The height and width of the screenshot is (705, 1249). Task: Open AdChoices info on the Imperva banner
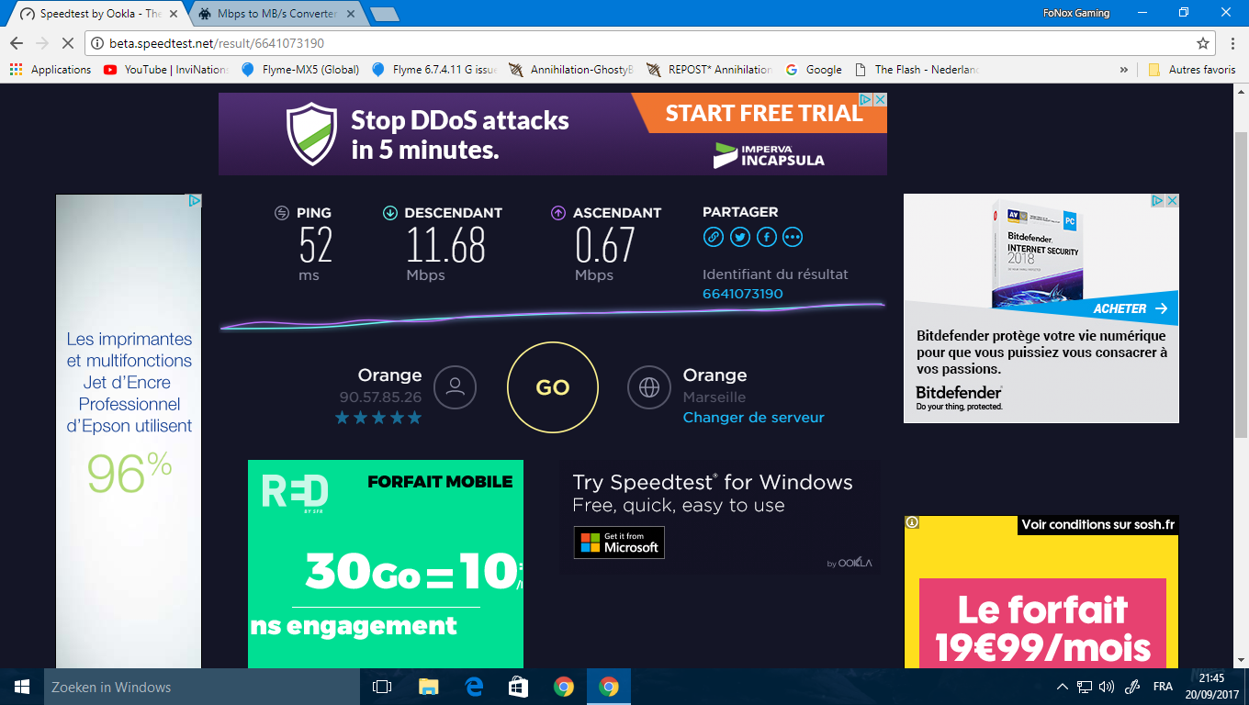click(866, 99)
